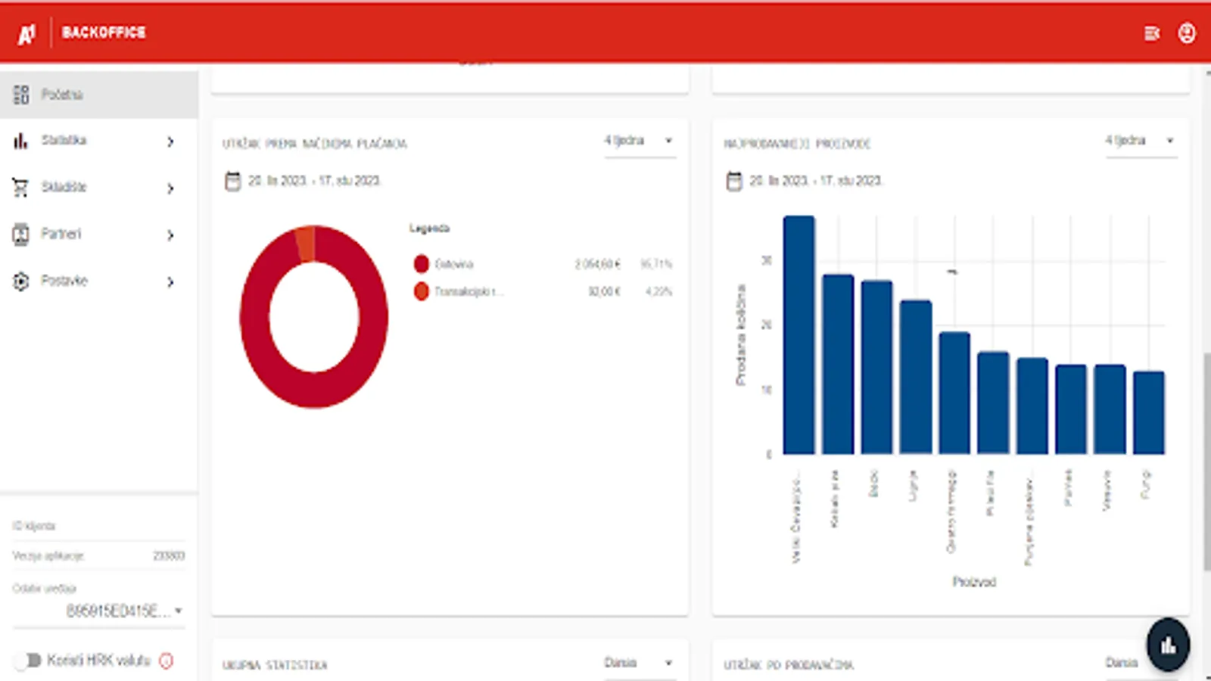Select the Statistika bar chart icon
Viewport: 1211px width, 681px height.
point(20,140)
